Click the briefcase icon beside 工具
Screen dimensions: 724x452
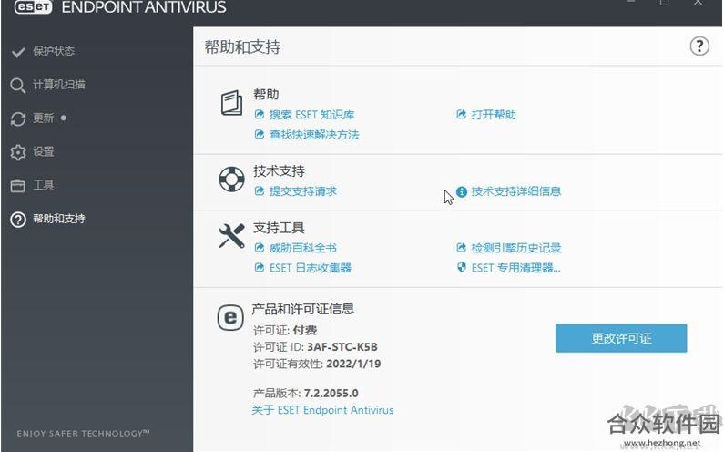tap(17, 186)
